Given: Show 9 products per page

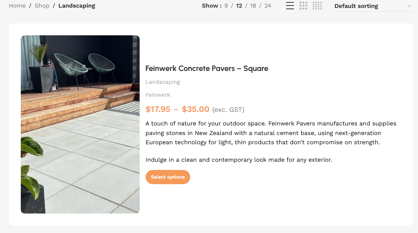Looking at the screenshot, I should 226,6.
